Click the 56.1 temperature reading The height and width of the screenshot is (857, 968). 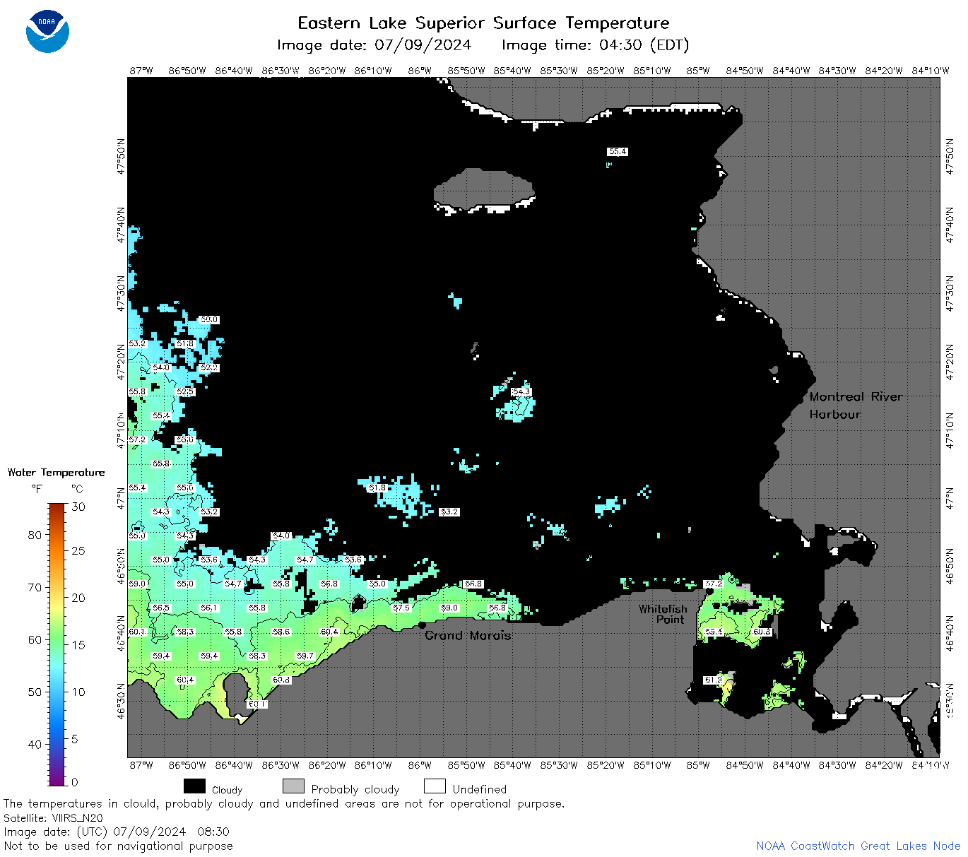(209, 608)
